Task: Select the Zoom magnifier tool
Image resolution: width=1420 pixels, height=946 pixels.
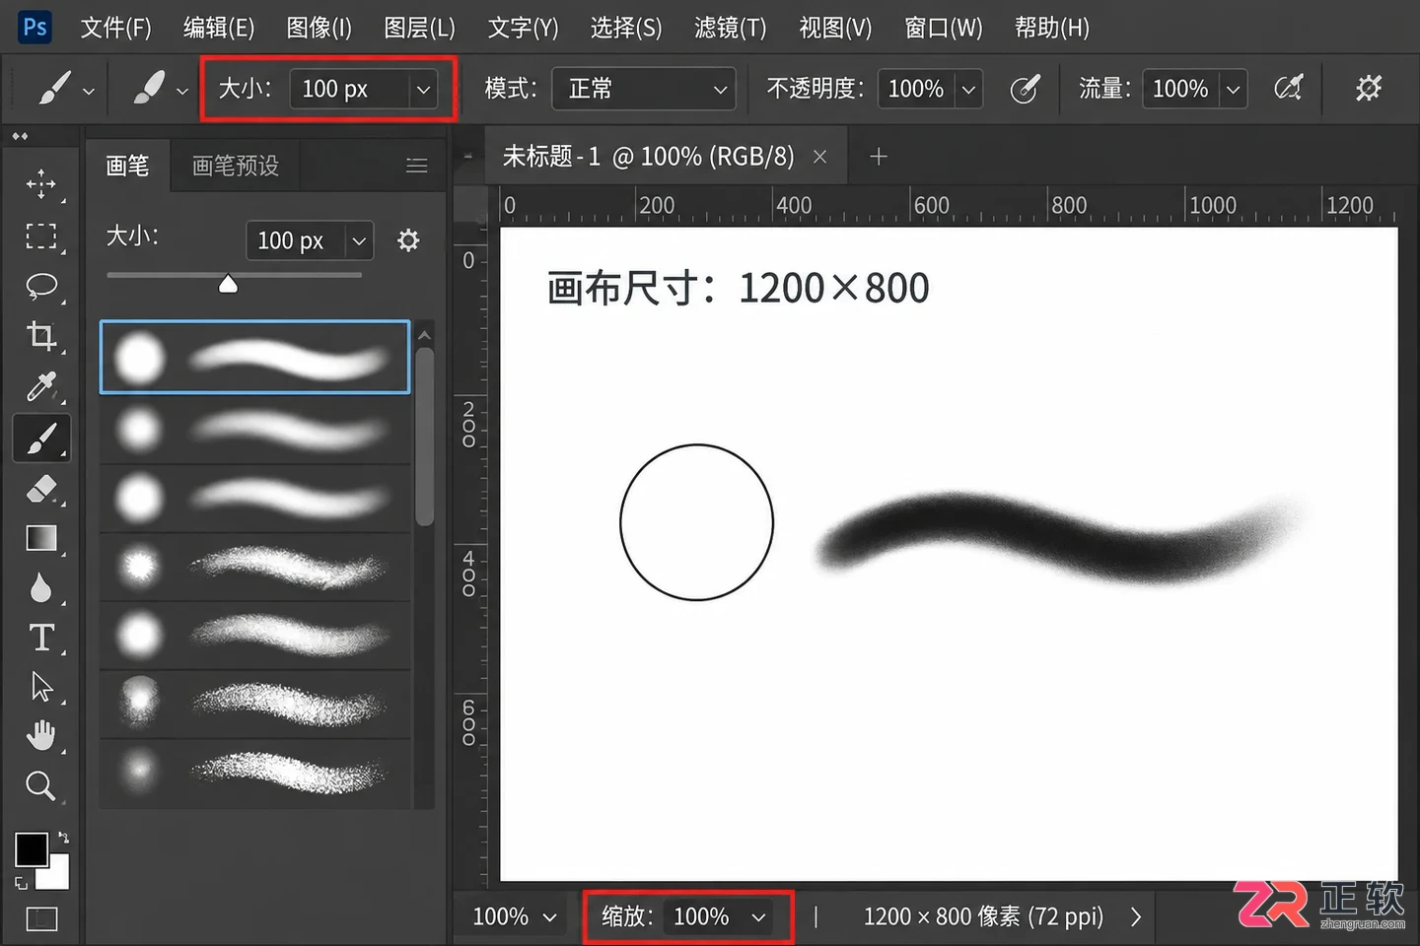Action: 40,785
